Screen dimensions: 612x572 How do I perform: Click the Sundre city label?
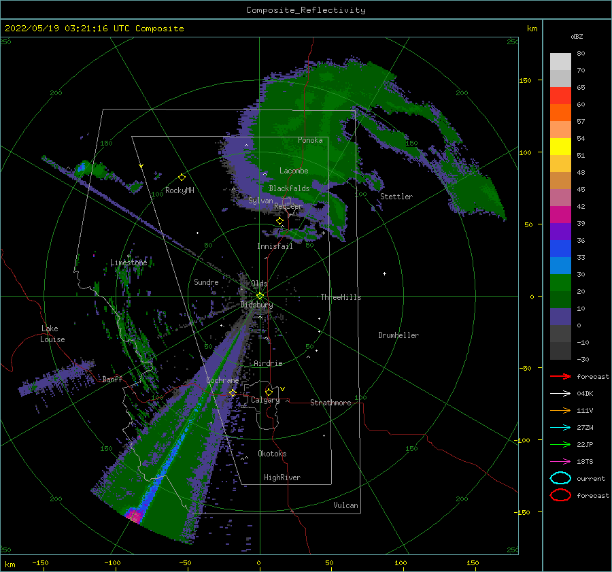coord(206,282)
